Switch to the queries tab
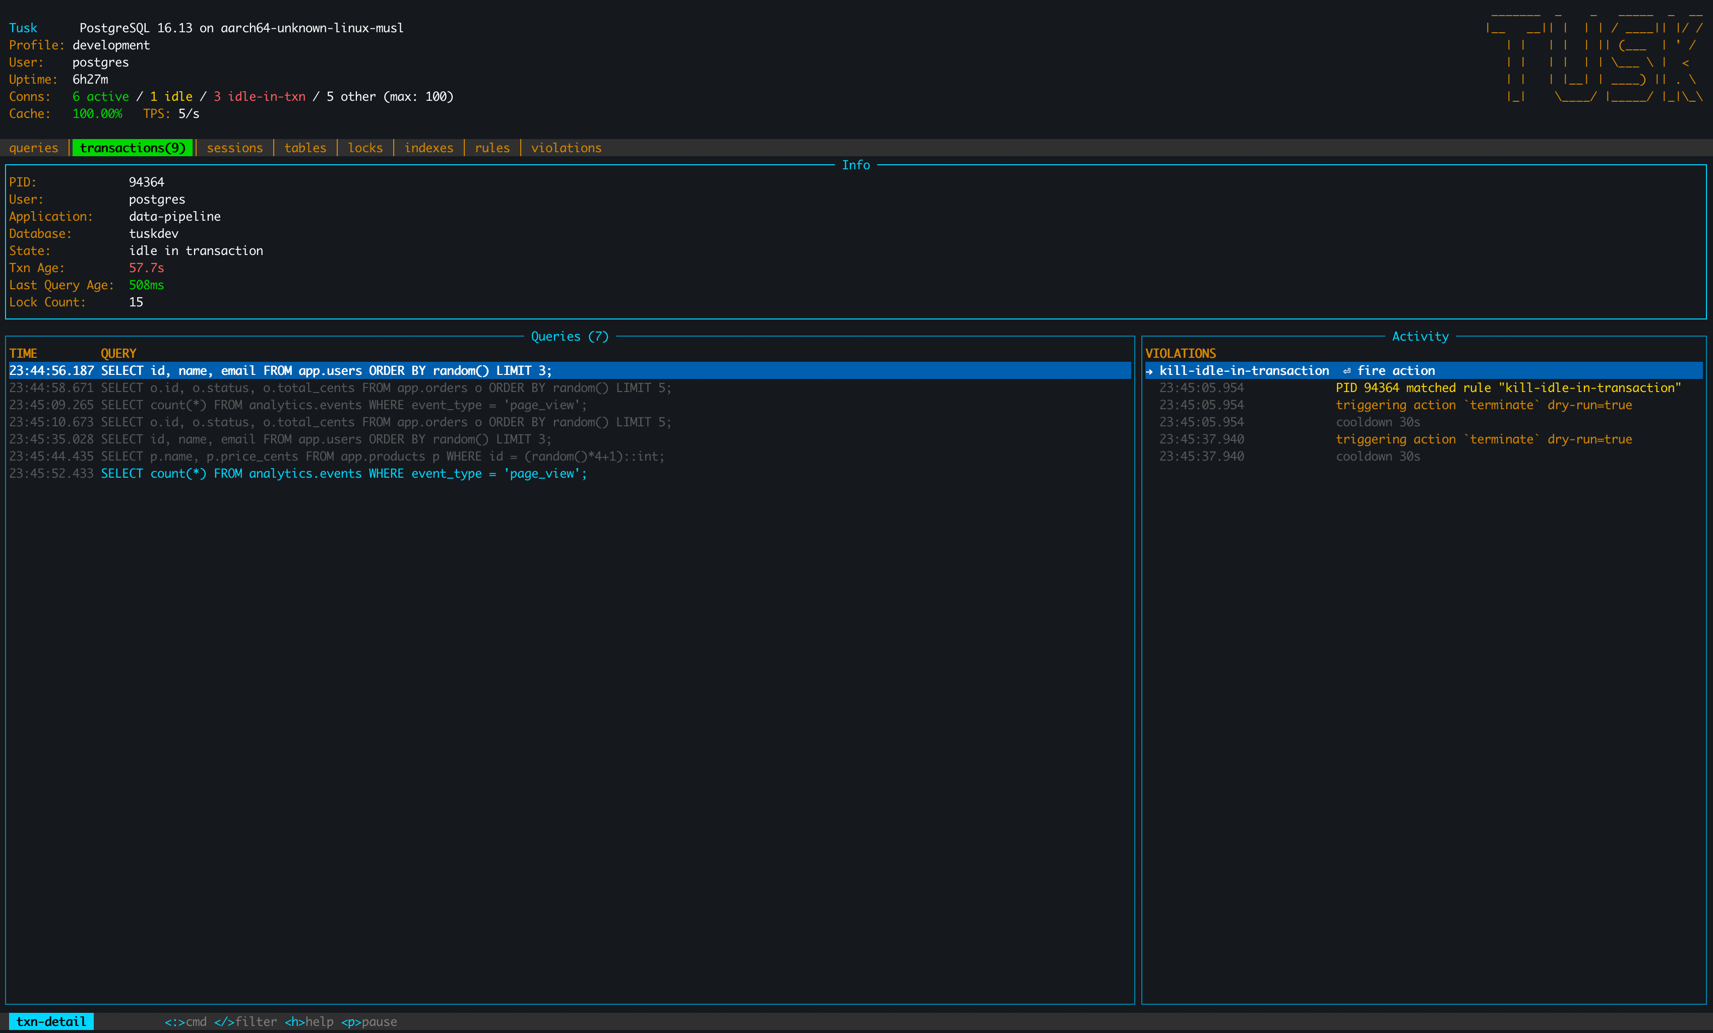1713x1033 pixels. tap(33, 148)
